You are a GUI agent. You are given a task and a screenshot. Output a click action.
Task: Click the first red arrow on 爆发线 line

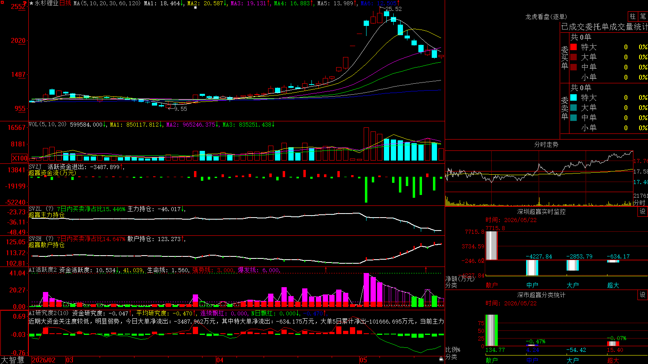click(x=326, y=269)
